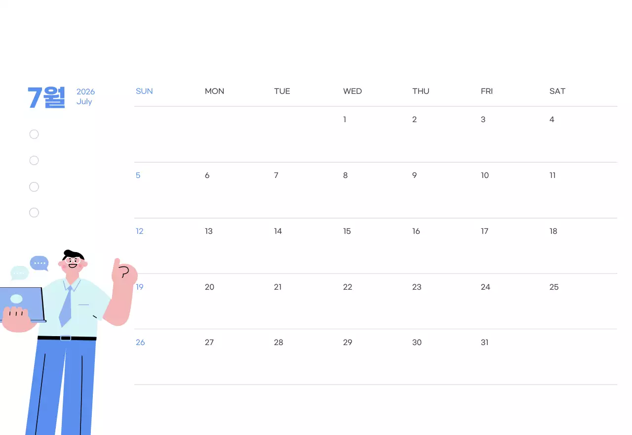The width and height of the screenshot is (632, 435).
Task: Select the day numbered 31
Action: (485, 343)
